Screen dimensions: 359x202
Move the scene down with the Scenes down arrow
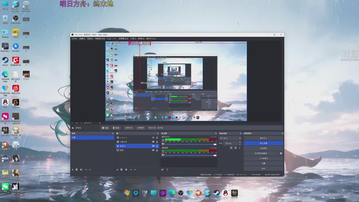(90, 170)
